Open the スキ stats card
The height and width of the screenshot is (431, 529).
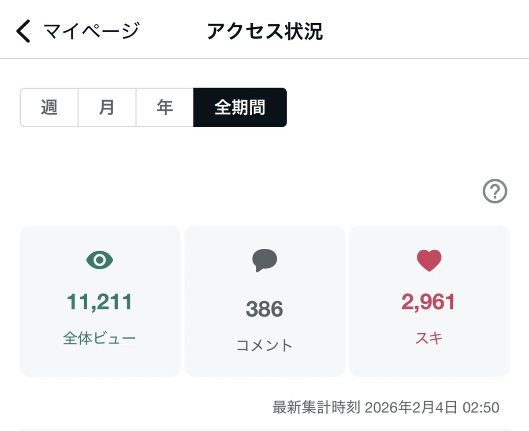point(429,301)
